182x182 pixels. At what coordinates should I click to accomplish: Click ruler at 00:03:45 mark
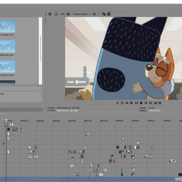coord(120,121)
